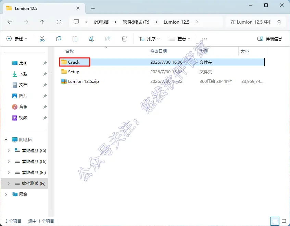Open 音乐 in quick access

23,106
